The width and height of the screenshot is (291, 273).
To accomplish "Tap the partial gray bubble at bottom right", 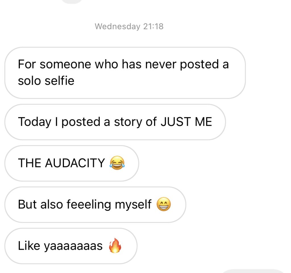I will [253, 271].
